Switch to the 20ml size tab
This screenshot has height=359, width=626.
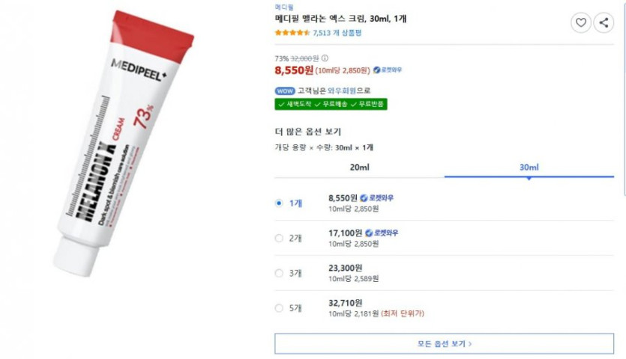coord(359,168)
